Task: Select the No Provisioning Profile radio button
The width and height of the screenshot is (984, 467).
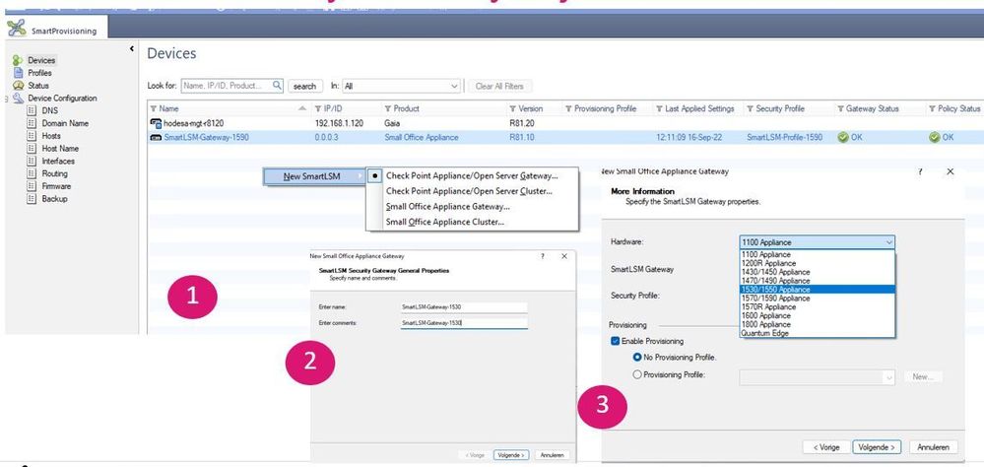Action: point(636,357)
